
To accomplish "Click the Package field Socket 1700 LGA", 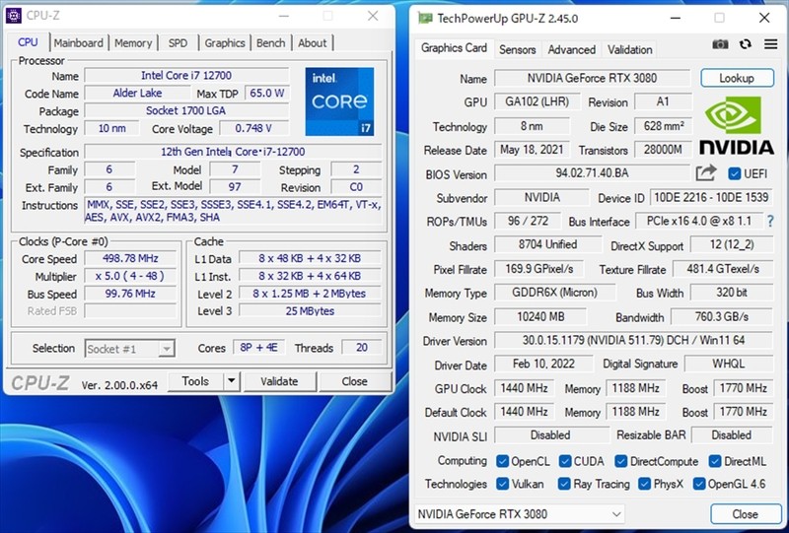I will point(186,110).
